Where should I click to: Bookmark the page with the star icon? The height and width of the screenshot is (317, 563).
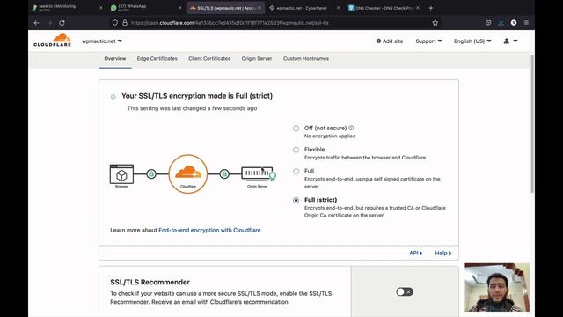435,23
